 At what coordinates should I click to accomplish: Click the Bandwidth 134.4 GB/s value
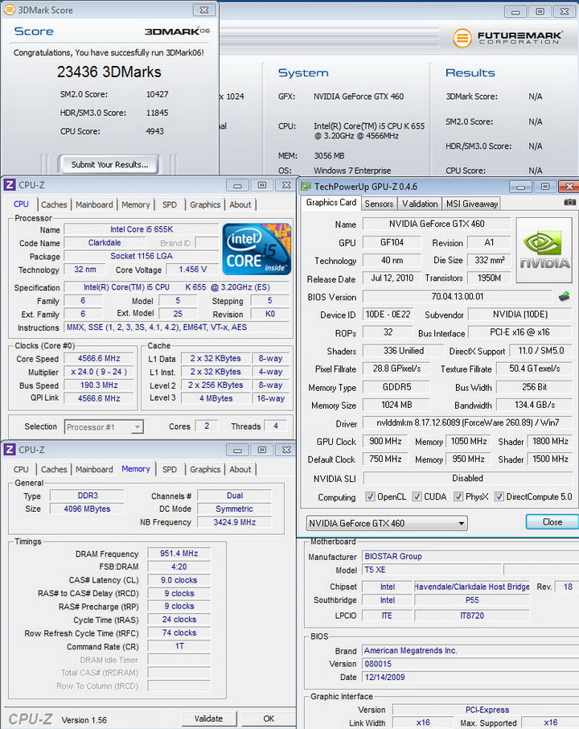tap(535, 405)
